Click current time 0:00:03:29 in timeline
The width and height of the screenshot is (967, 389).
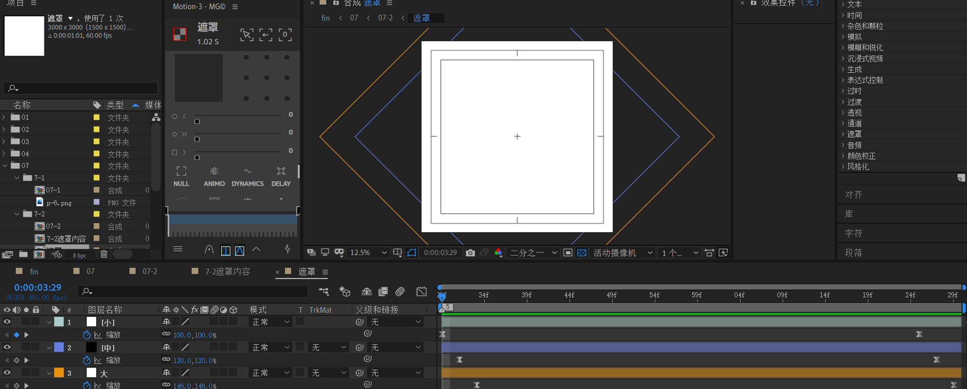coord(38,287)
